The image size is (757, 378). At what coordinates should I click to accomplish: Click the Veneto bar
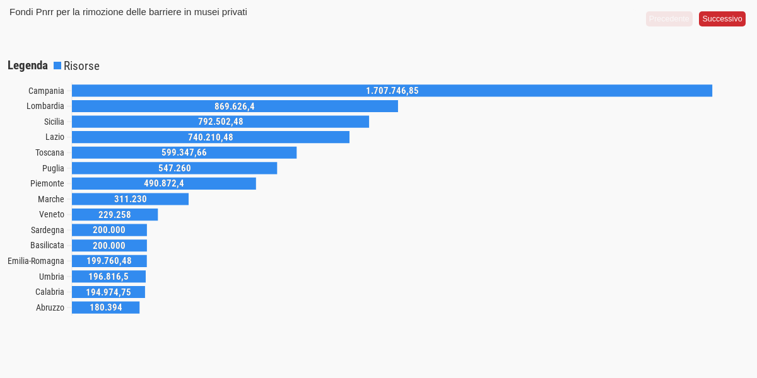(x=114, y=215)
